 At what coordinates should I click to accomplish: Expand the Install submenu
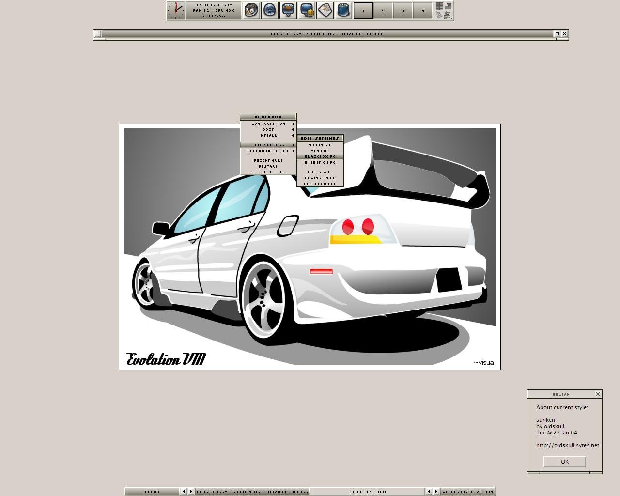pos(268,135)
